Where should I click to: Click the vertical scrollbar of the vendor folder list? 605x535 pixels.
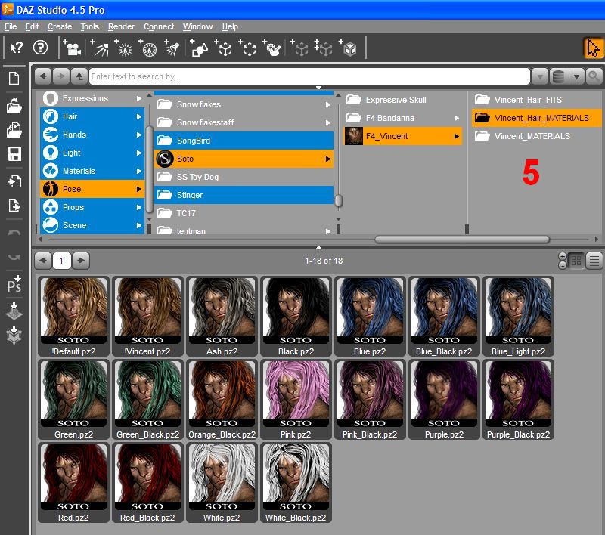click(338, 201)
